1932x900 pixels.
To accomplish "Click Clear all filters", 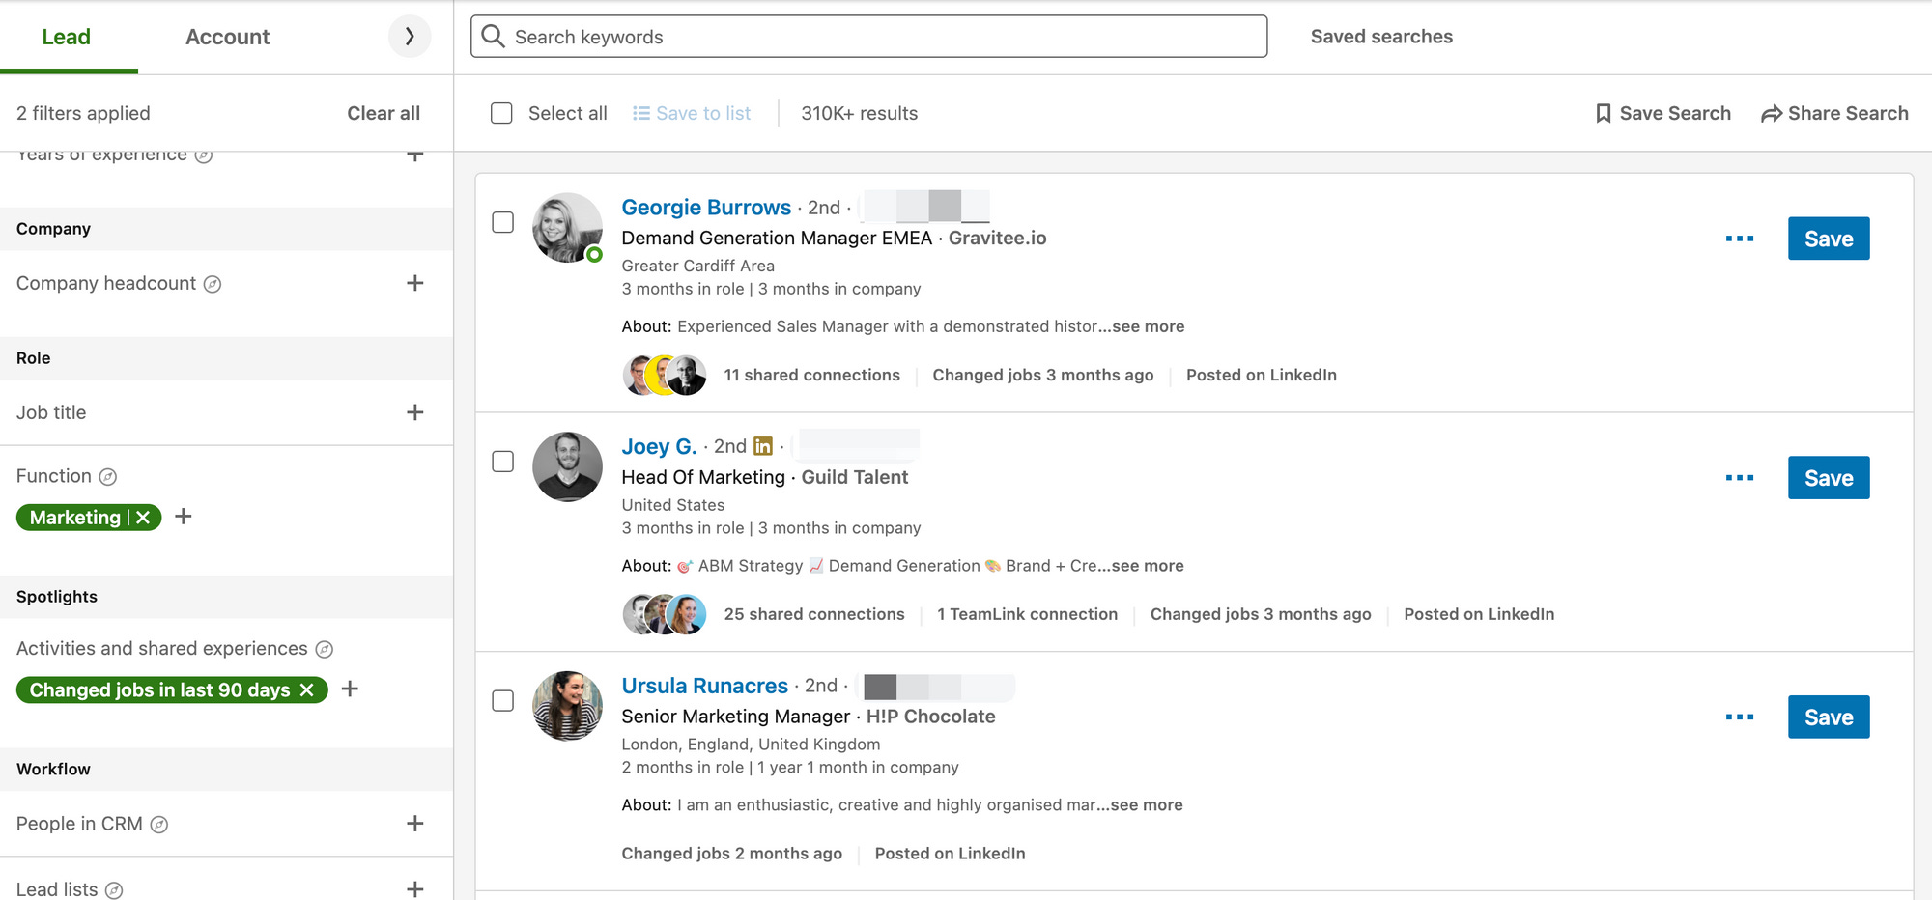I will pyautogui.click(x=384, y=113).
